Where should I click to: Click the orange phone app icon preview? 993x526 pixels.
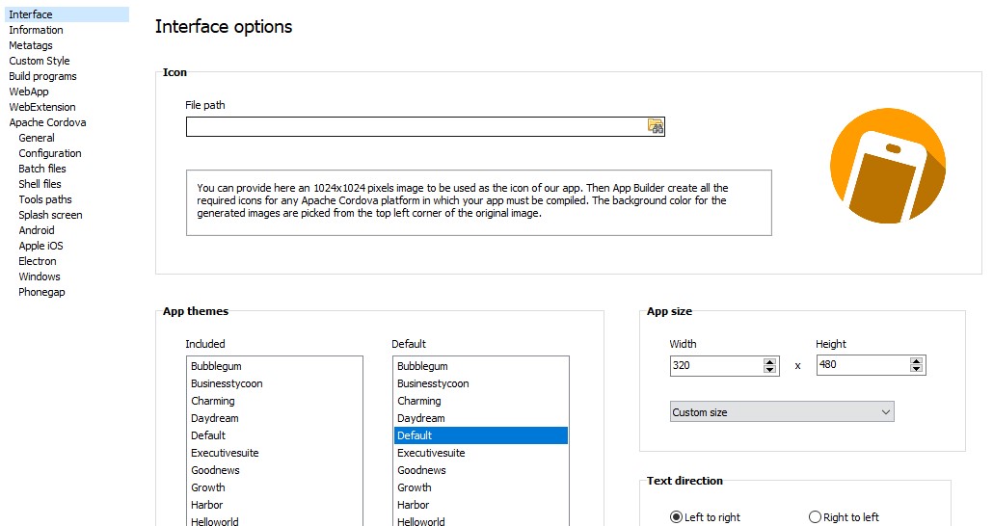pos(888,166)
